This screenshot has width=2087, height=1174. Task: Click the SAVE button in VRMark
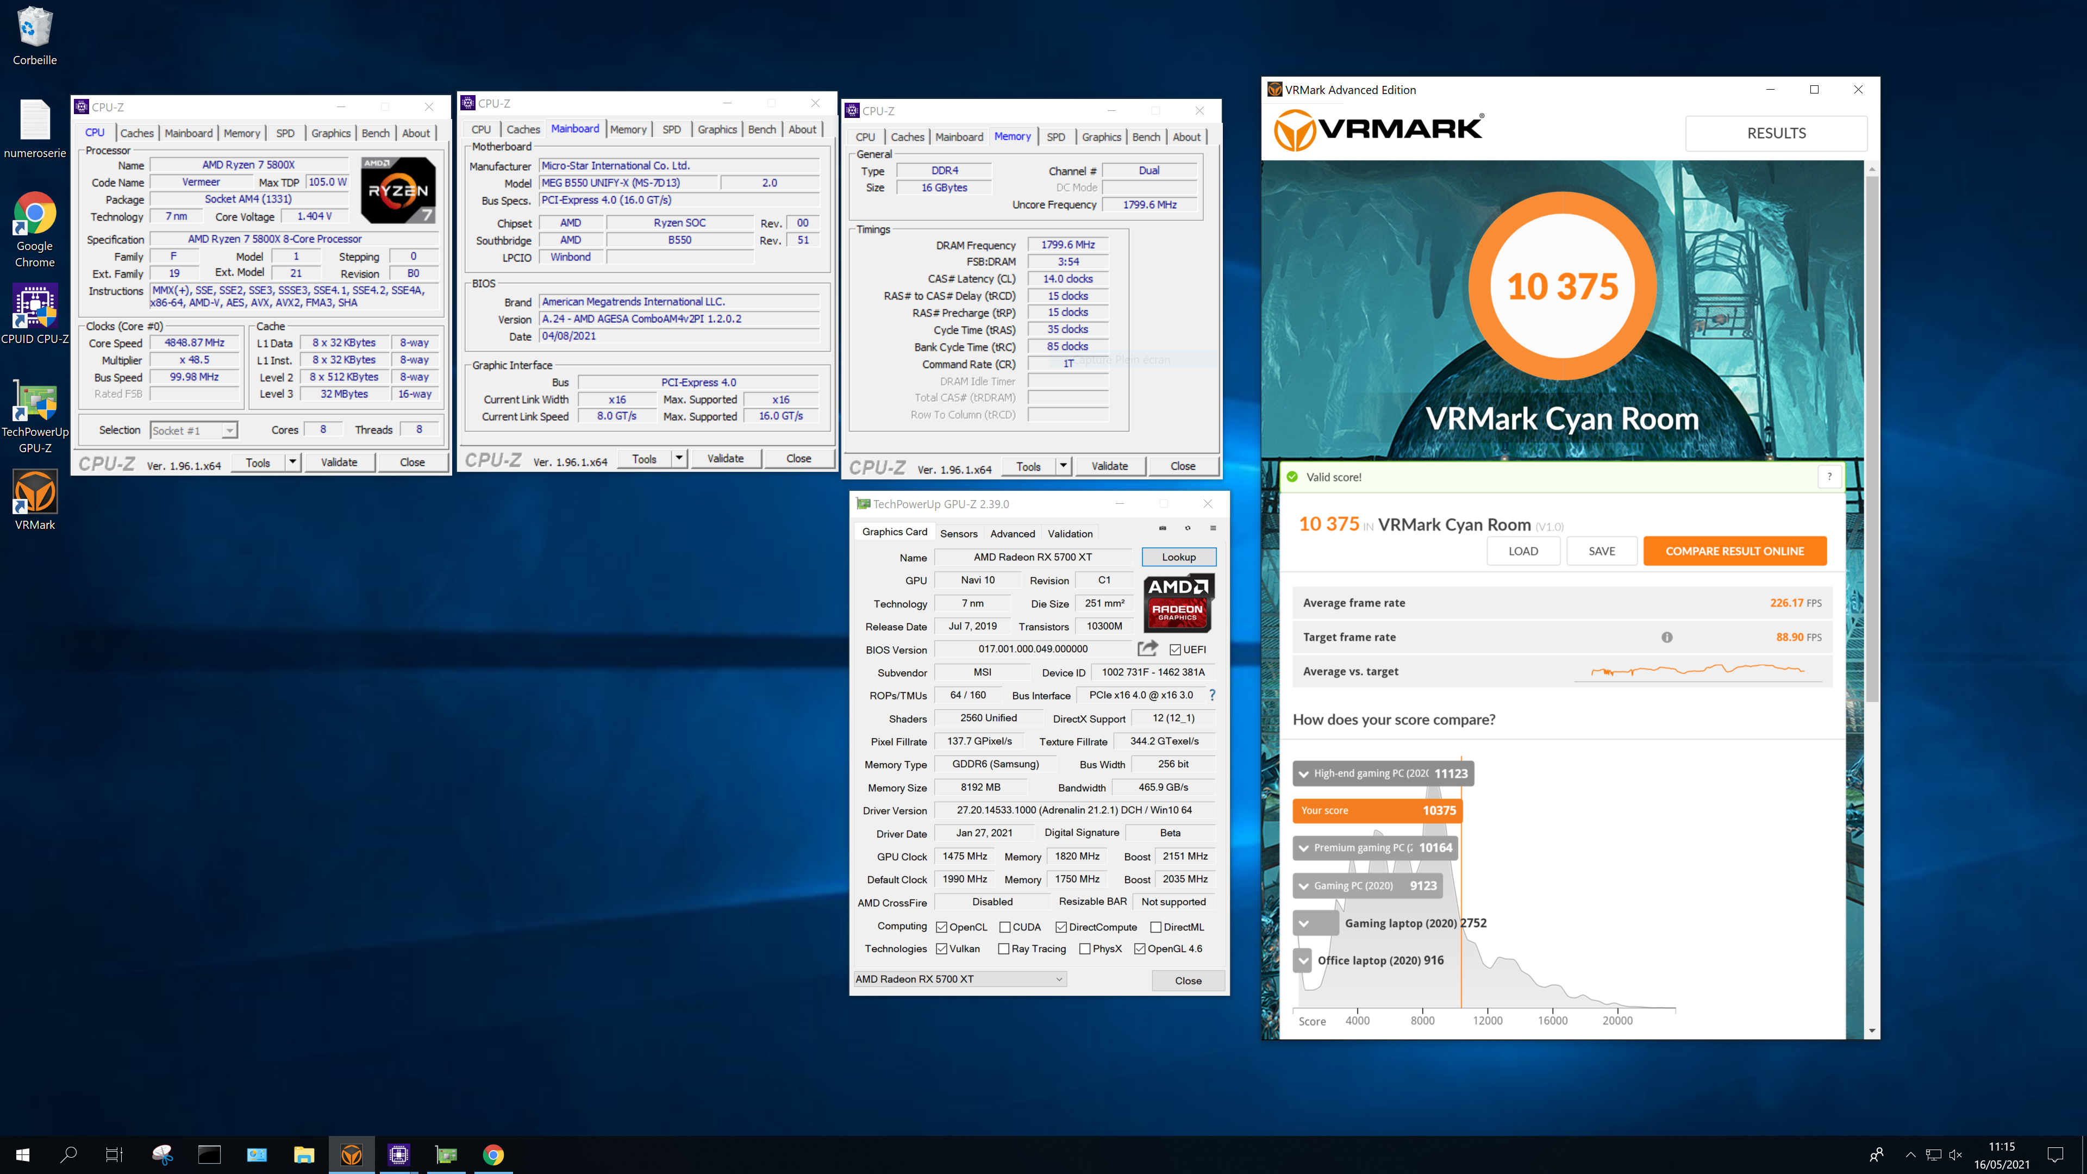(1602, 551)
